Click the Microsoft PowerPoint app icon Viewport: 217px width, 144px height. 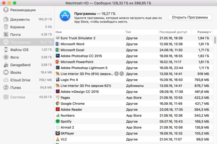[x=58, y=62]
